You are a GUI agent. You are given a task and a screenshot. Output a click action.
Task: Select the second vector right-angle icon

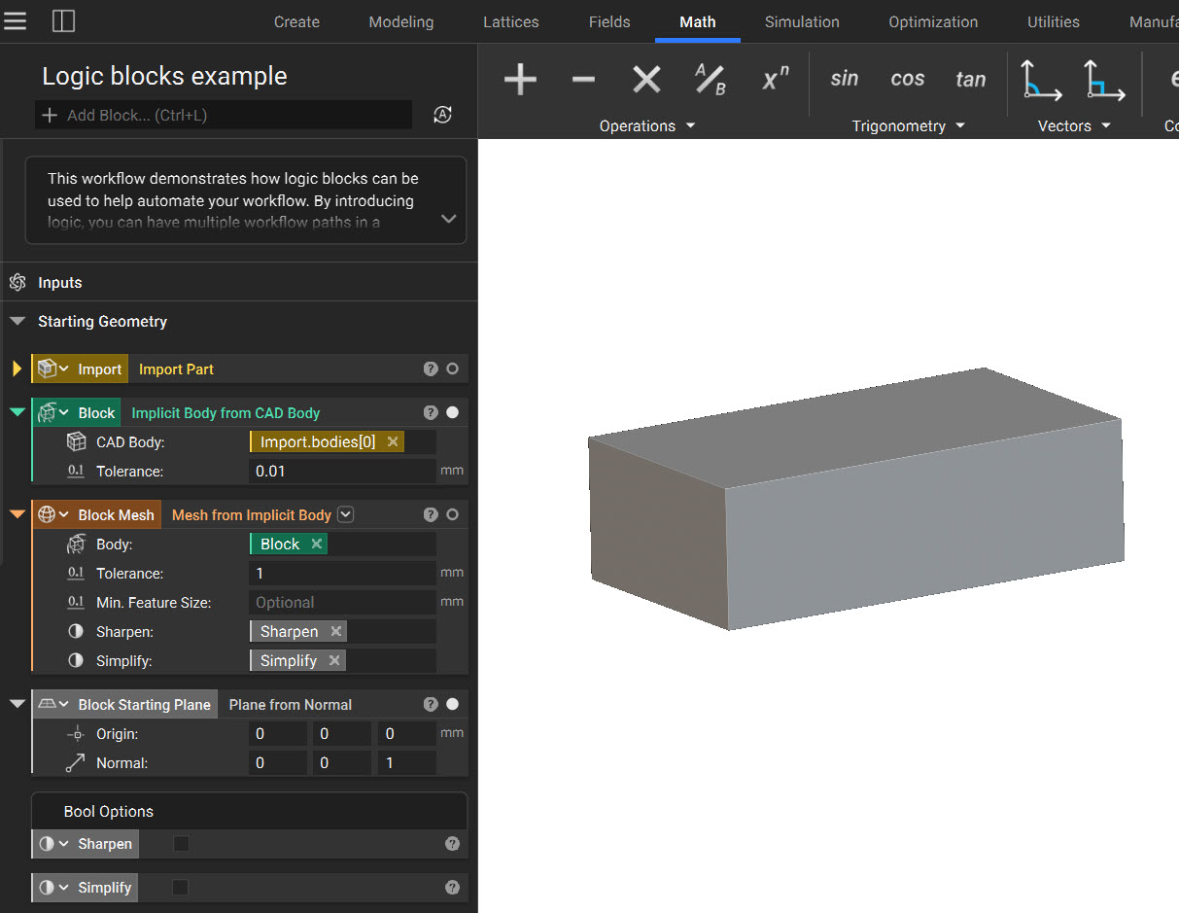pyautogui.click(x=1105, y=80)
